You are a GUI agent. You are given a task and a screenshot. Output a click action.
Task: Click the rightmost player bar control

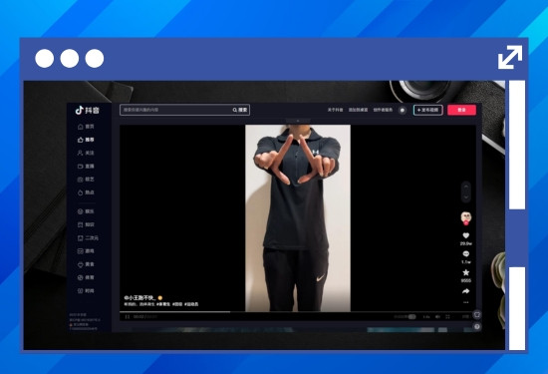click(x=466, y=316)
